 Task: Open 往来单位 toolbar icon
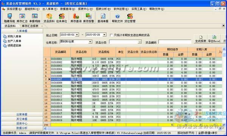click(62, 18)
